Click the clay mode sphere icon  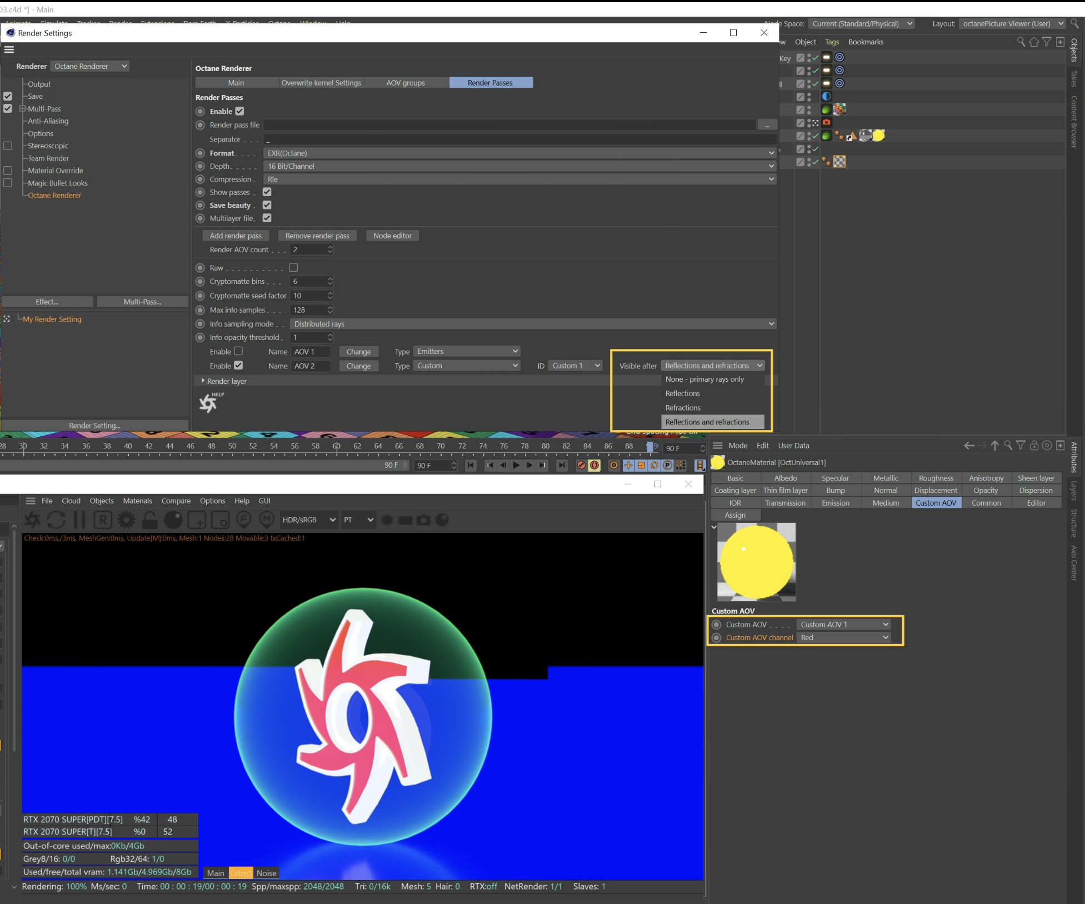173,520
